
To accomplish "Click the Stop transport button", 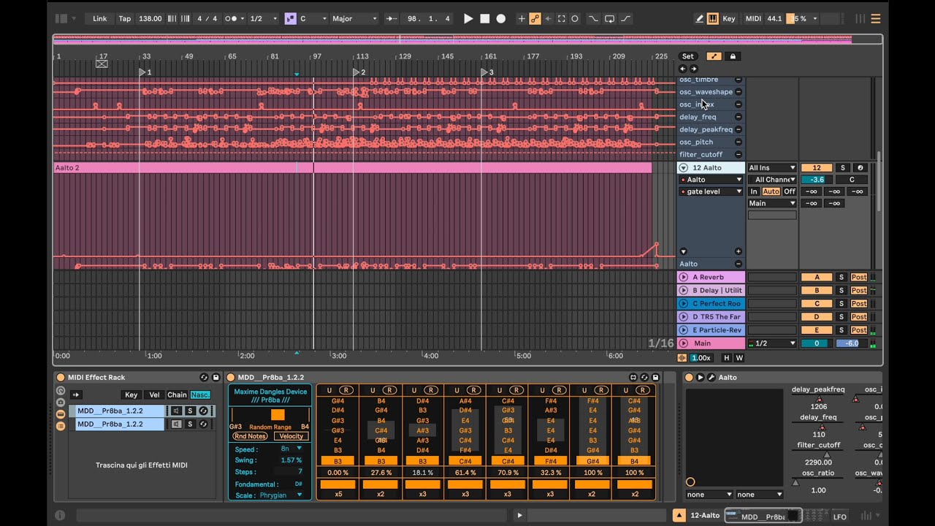I will click(x=484, y=18).
